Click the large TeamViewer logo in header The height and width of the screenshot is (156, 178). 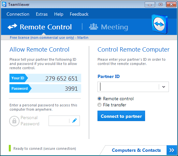coord(160,24)
